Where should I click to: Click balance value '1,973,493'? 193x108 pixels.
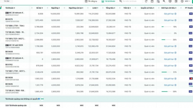pos(39,20)
